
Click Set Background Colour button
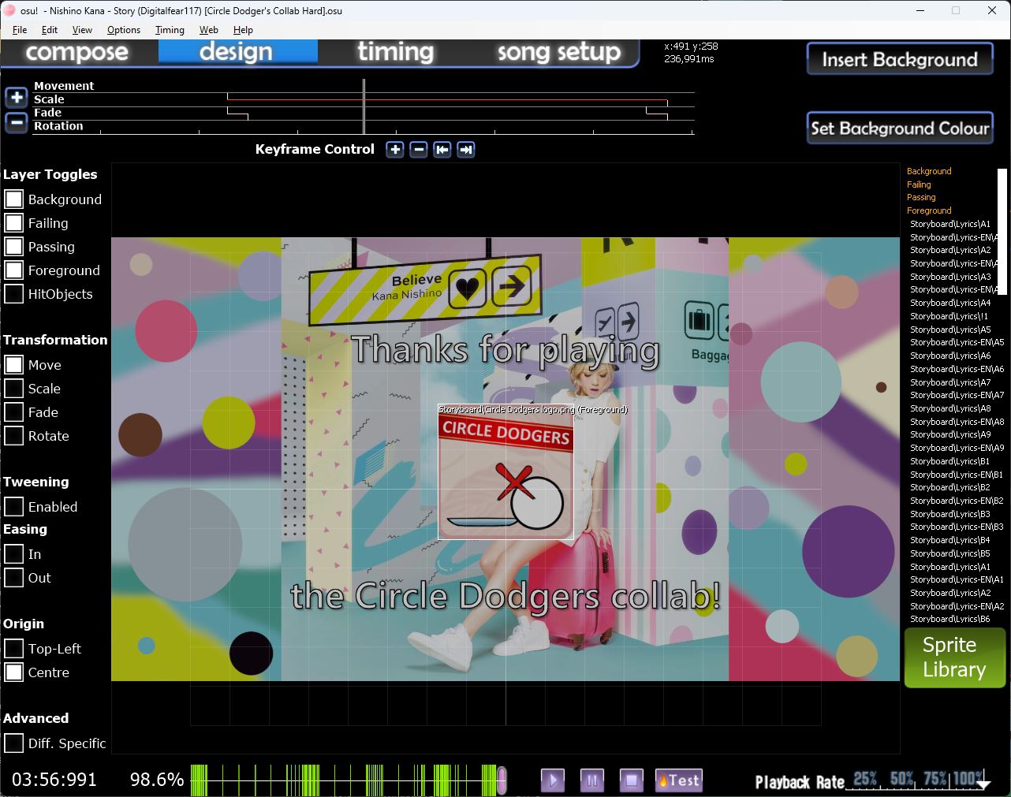[x=900, y=128]
